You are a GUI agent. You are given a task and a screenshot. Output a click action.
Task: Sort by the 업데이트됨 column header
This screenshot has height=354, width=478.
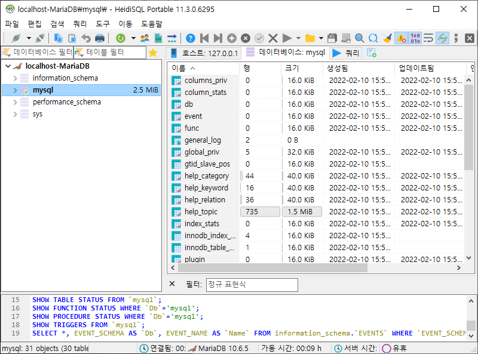430,68
